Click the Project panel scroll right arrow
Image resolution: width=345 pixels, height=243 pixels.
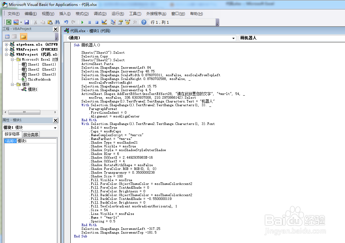(55, 112)
